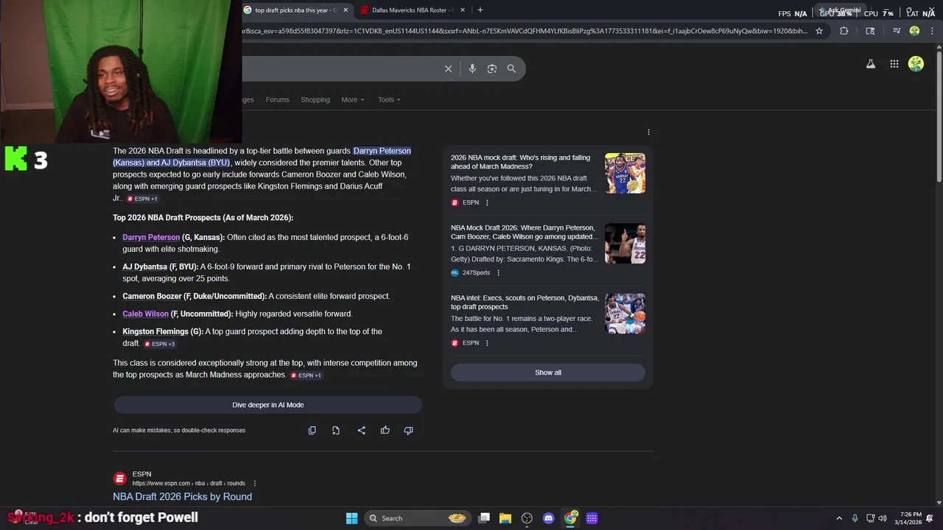The height and width of the screenshot is (530, 943).
Task: Click the magnifier search submit icon
Action: (x=511, y=68)
